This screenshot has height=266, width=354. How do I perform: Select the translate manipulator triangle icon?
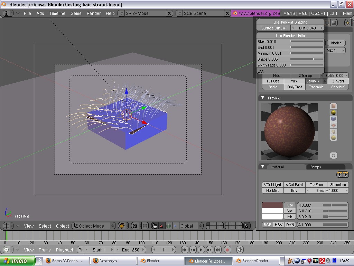click(x=161, y=226)
